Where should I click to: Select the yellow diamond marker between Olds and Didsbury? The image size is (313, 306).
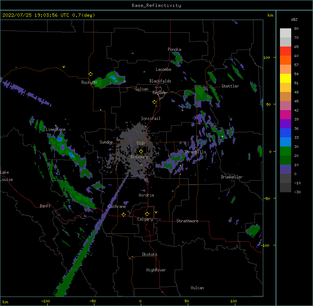pos(141,152)
